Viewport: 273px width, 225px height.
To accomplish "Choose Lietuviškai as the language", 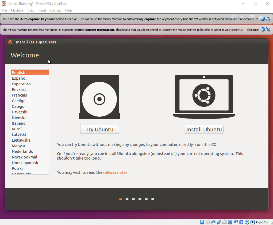I will click(x=30, y=140).
